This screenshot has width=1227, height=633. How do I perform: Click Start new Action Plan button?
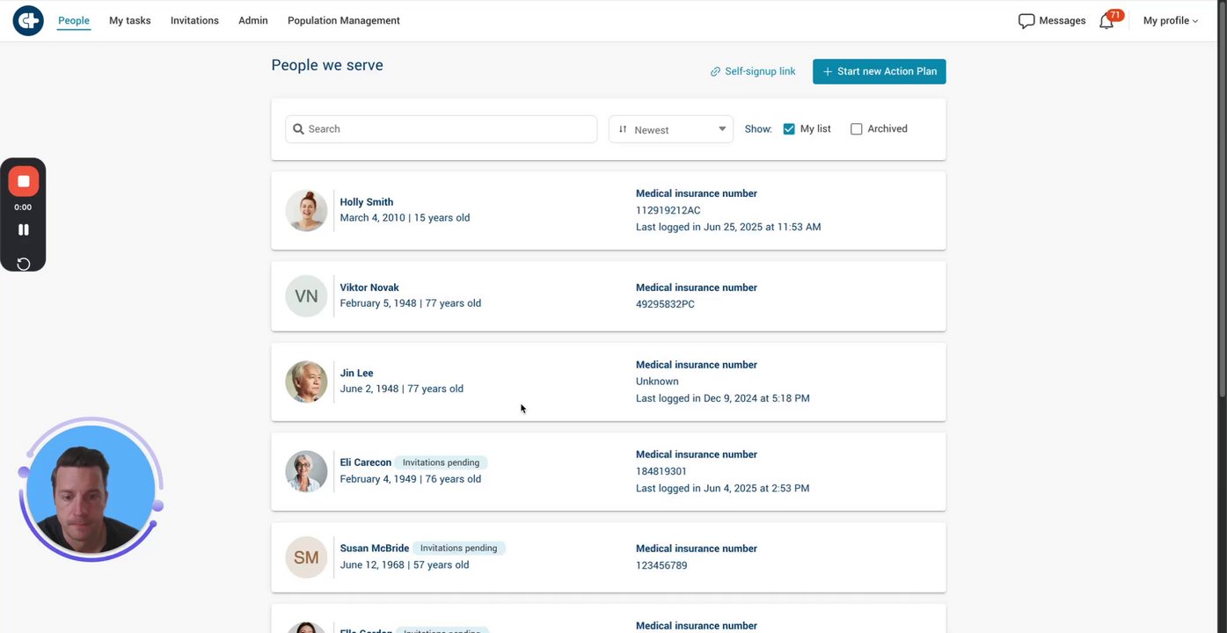[879, 71]
